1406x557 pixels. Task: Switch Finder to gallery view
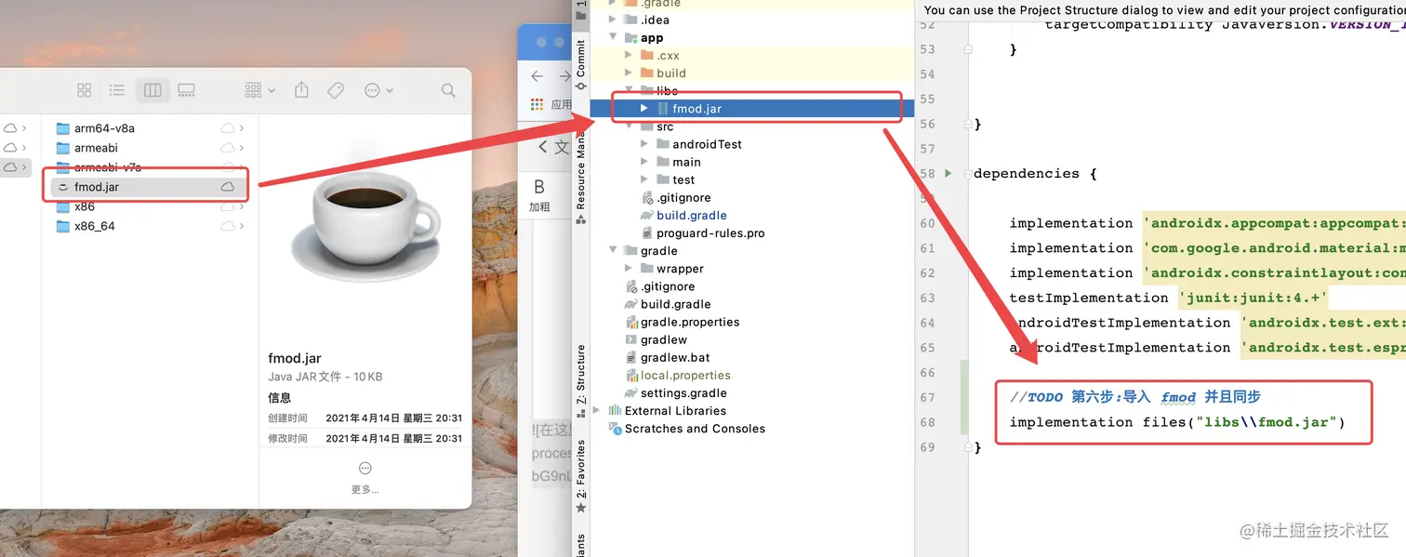(186, 90)
